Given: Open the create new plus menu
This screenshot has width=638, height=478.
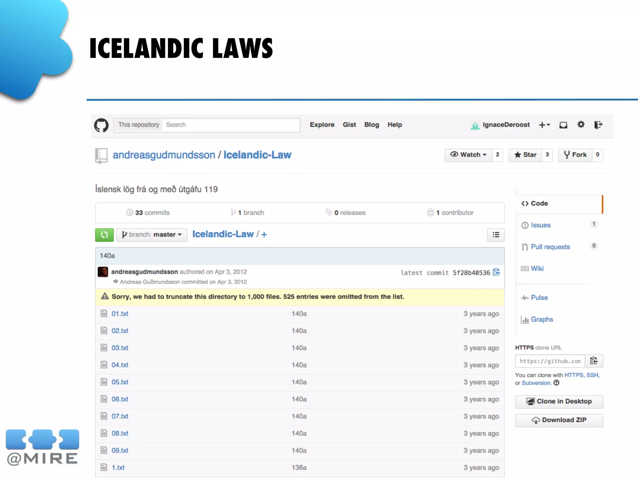Looking at the screenshot, I should point(545,125).
